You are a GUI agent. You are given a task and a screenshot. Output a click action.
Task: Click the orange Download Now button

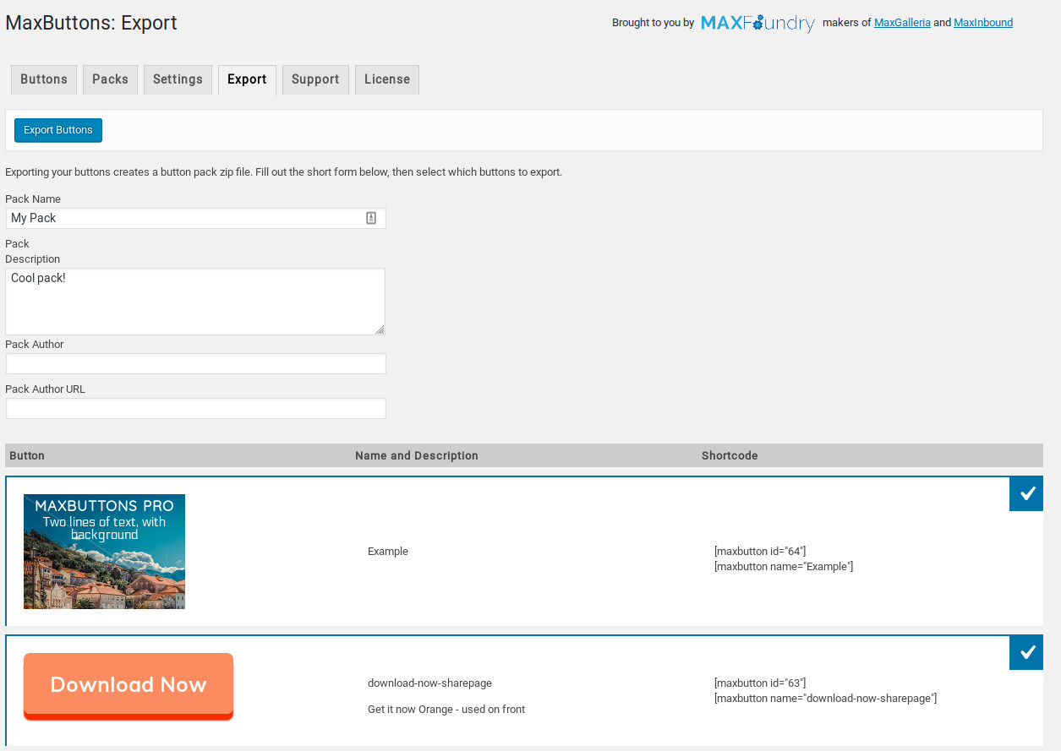click(129, 686)
